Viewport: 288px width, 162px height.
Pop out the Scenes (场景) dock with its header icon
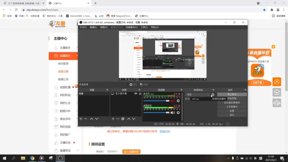pos(107,90)
